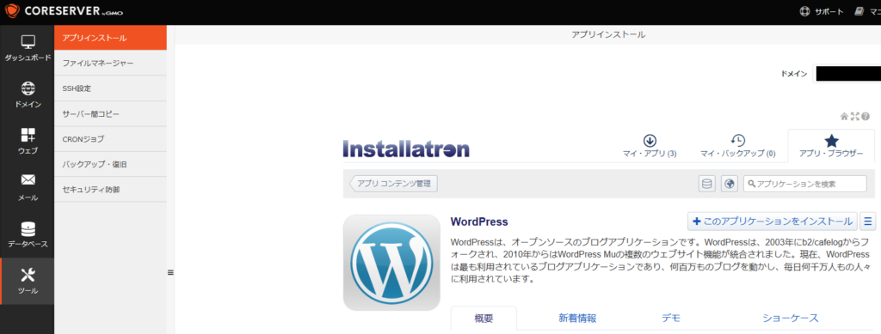
Task: Open CRONジョブ in the tools menu
Action: pyautogui.click(x=110, y=139)
